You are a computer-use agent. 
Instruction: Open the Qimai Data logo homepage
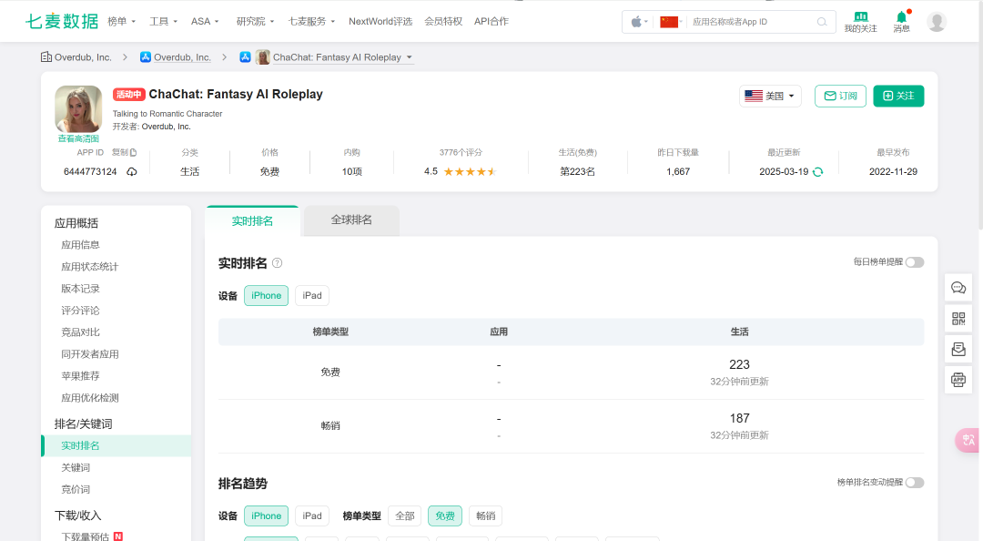(x=62, y=21)
